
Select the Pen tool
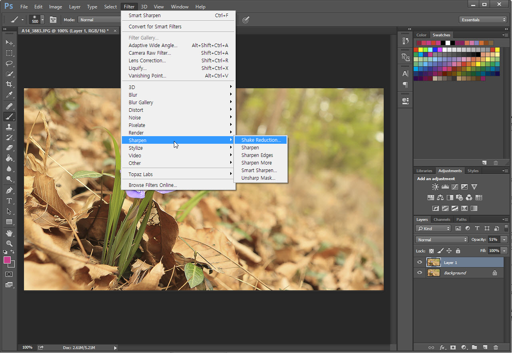[9, 190]
